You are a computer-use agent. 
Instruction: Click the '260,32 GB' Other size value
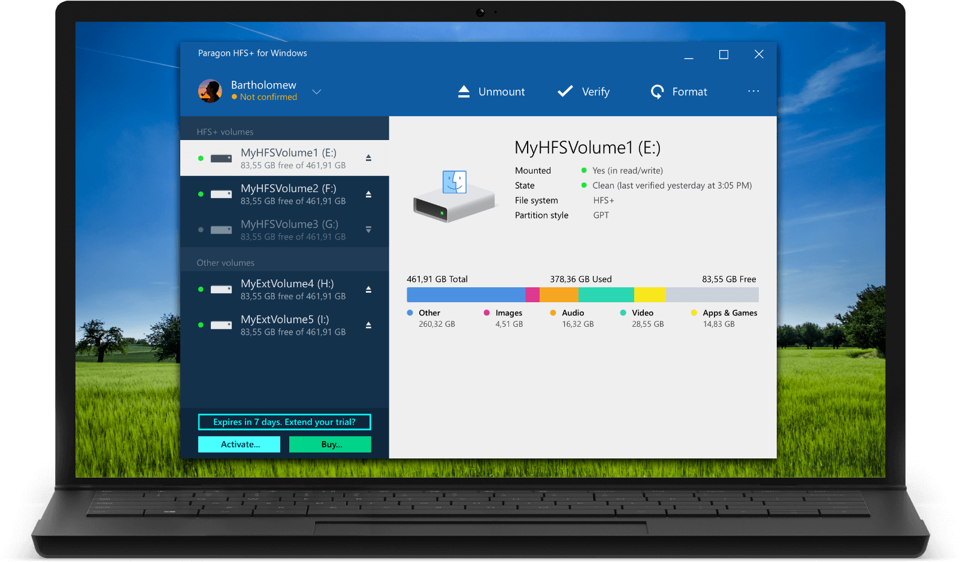click(437, 324)
